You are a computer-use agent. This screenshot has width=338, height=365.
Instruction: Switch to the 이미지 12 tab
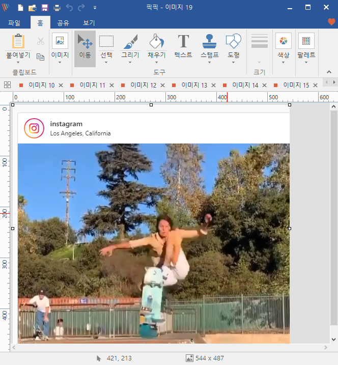pyautogui.click(x=143, y=85)
